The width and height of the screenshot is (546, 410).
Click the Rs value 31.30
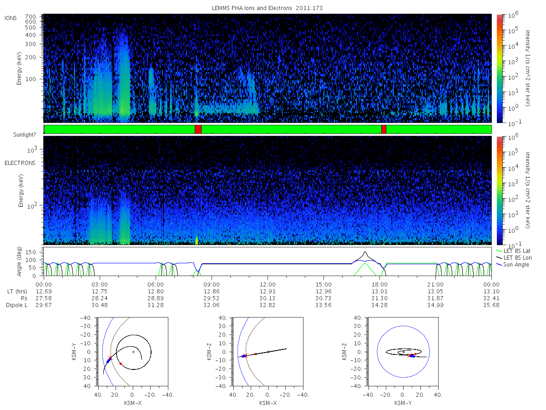(x=379, y=298)
